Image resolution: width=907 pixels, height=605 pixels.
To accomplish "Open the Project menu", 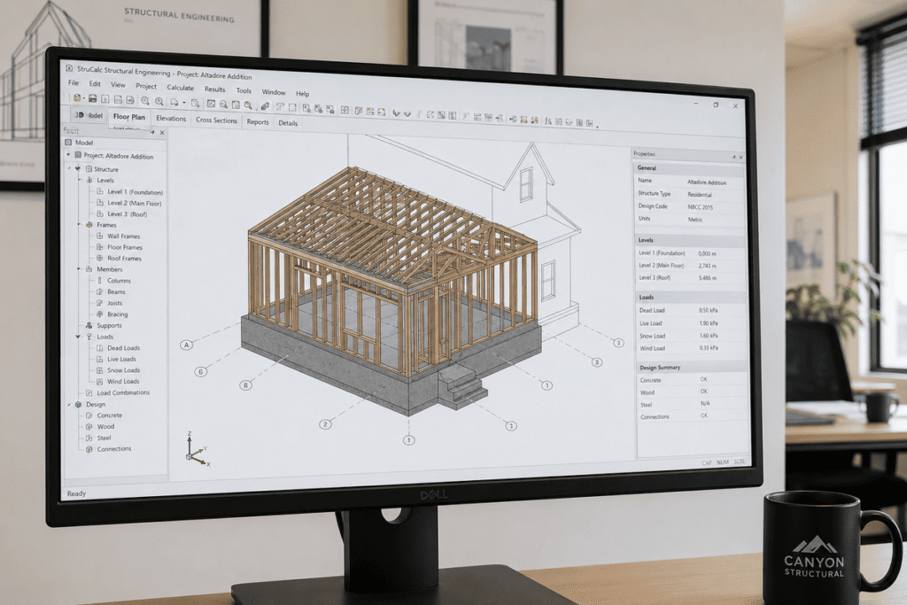I will coord(146,86).
